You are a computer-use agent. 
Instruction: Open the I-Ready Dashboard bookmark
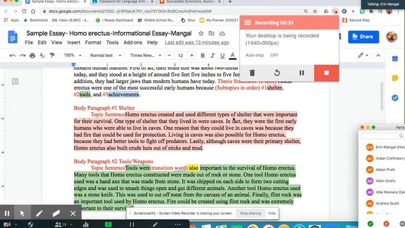pos(115,20)
